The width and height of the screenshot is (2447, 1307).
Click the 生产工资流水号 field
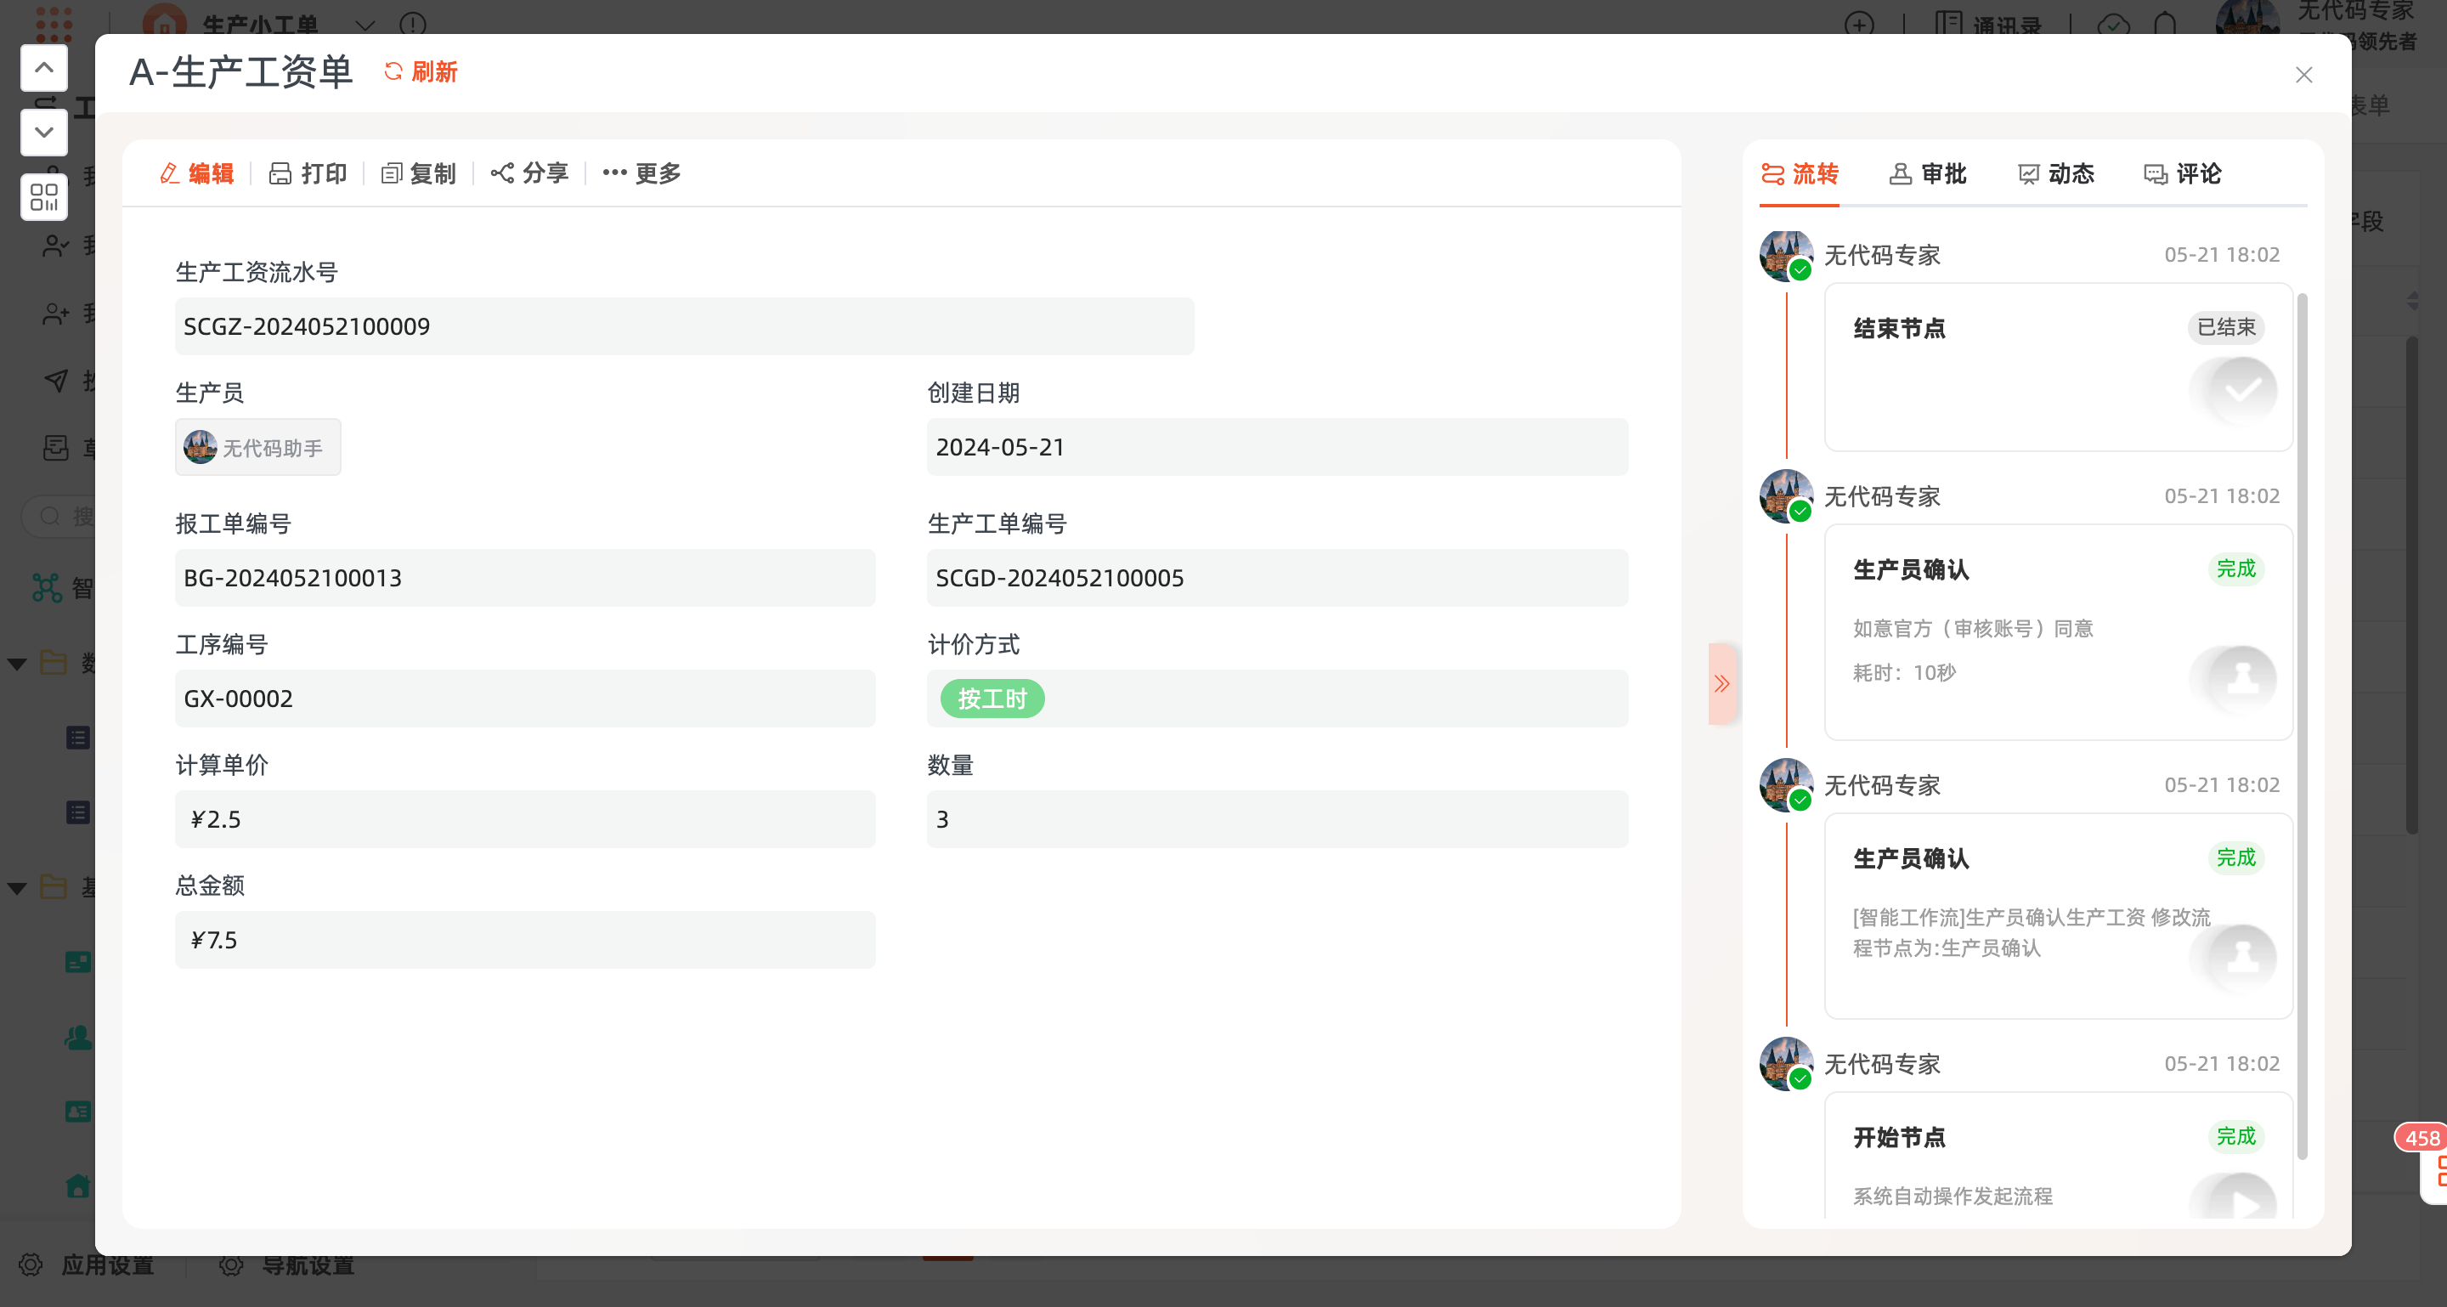(x=684, y=326)
